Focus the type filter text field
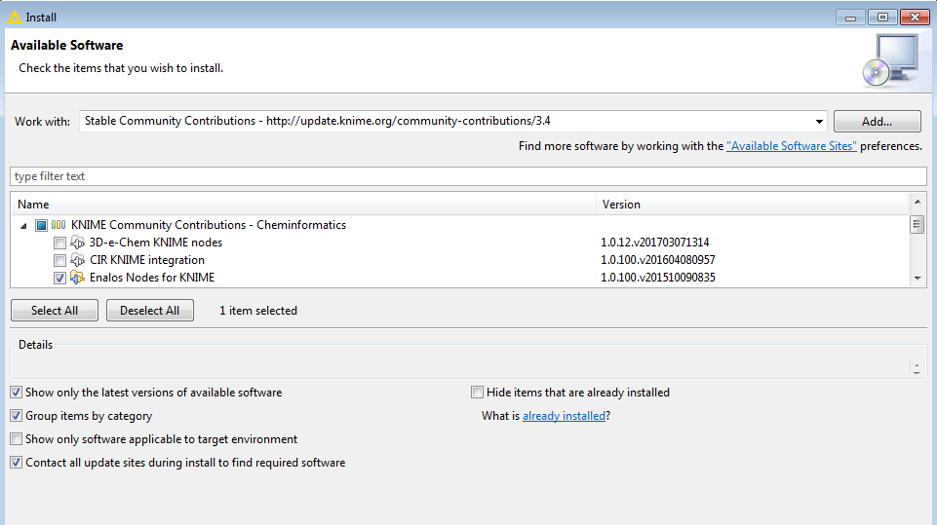 point(468,176)
